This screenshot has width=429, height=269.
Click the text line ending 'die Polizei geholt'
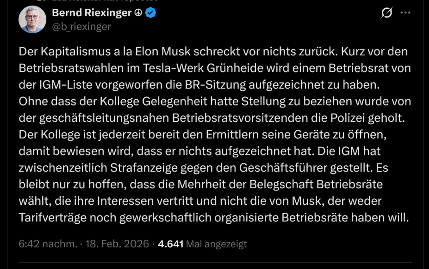coord(212,118)
